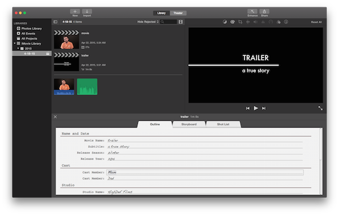Click Reset All adjustments
The image size is (339, 215).
(316, 22)
